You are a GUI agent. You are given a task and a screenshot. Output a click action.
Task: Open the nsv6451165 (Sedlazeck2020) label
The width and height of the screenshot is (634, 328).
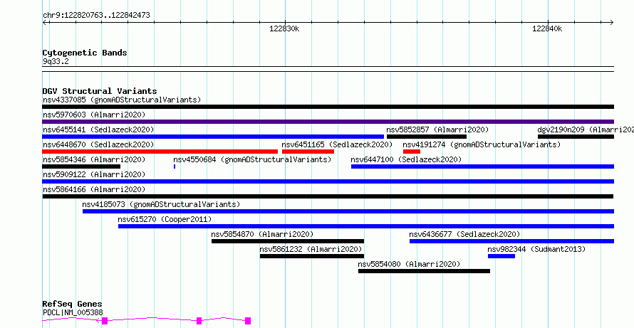tap(337, 144)
